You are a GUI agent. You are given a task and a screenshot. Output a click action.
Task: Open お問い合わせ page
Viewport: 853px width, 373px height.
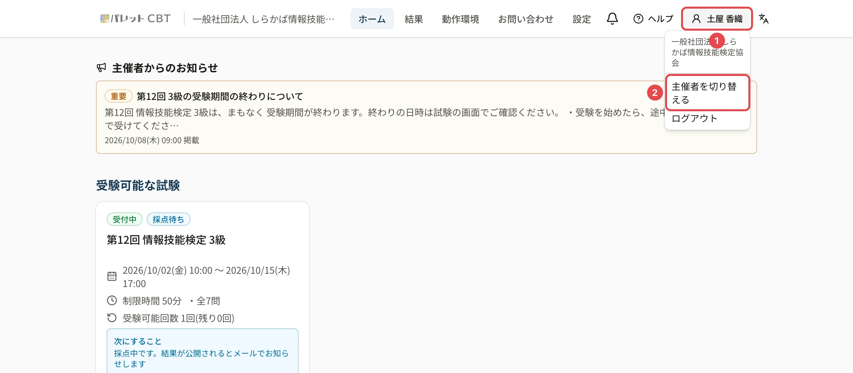525,19
